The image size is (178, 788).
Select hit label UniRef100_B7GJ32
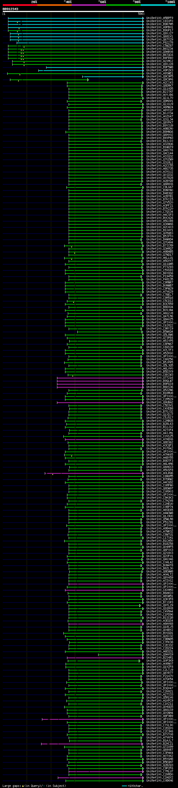click(x=160, y=412)
